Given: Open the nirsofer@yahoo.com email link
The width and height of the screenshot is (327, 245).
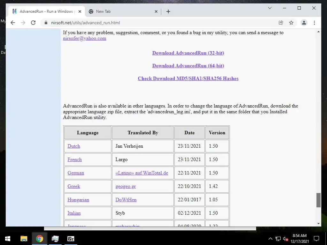Looking at the screenshot, I should pyautogui.click(x=84, y=38).
